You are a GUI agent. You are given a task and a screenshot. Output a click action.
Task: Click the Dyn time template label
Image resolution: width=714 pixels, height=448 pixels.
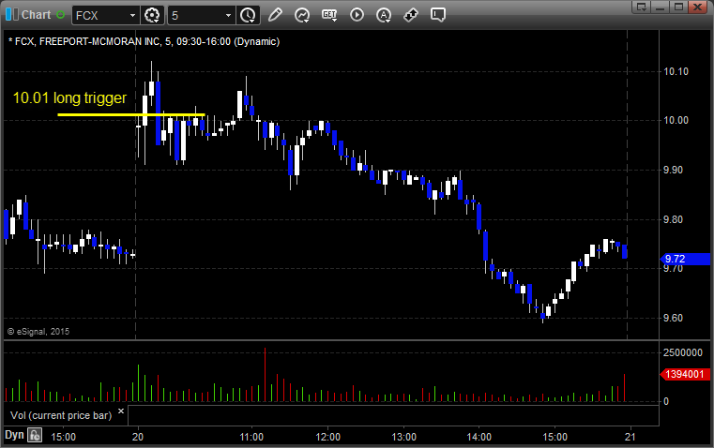[x=14, y=435]
